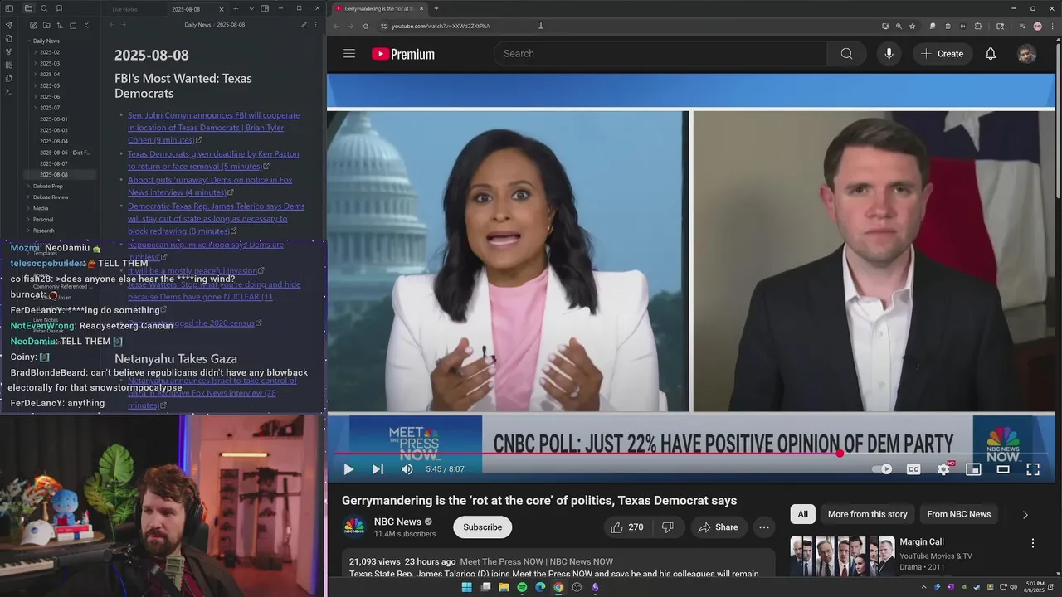Image resolution: width=1062 pixels, height=597 pixels.
Task: Click the YouTube Create button
Action: click(x=942, y=54)
